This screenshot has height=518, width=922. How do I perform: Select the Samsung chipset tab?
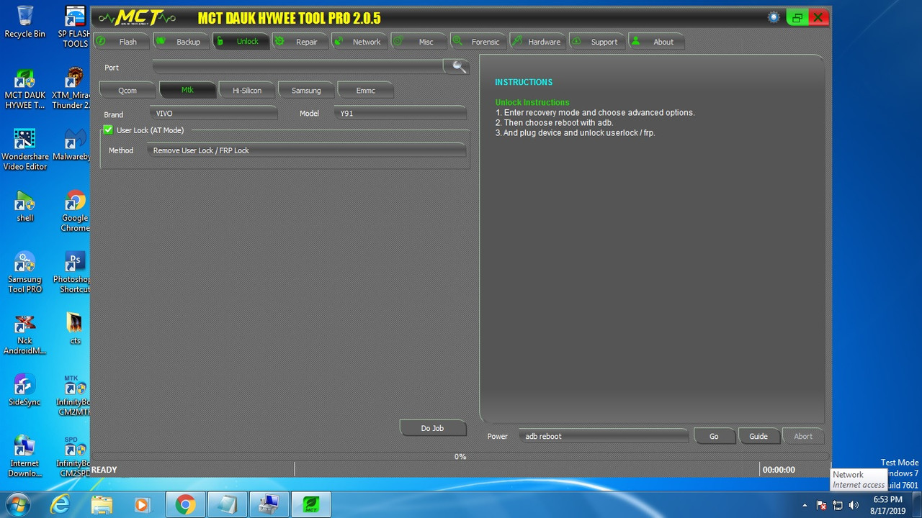pyautogui.click(x=306, y=90)
